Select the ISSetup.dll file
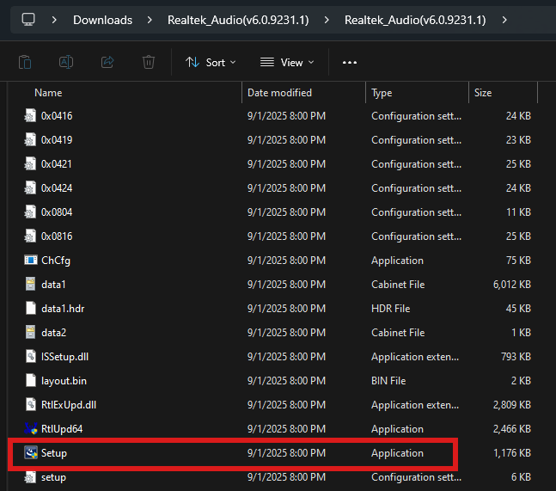 pos(64,356)
